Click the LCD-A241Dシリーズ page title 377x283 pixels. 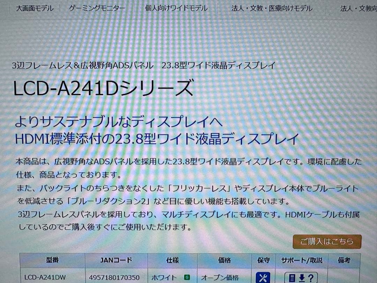pos(103,88)
